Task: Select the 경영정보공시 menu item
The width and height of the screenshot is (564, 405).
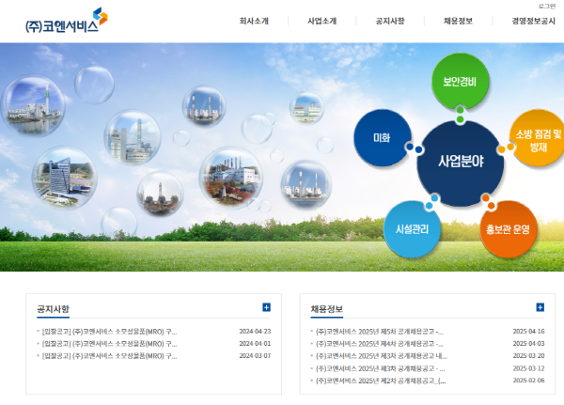Action: point(533,21)
